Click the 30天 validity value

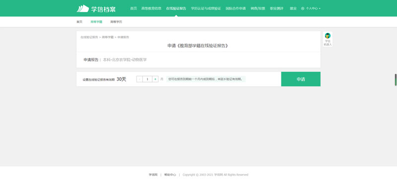[121, 79]
